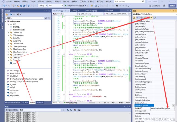Start debugging with the green play icon
The height and width of the screenshot is (122, 177).
coord(66,5)
